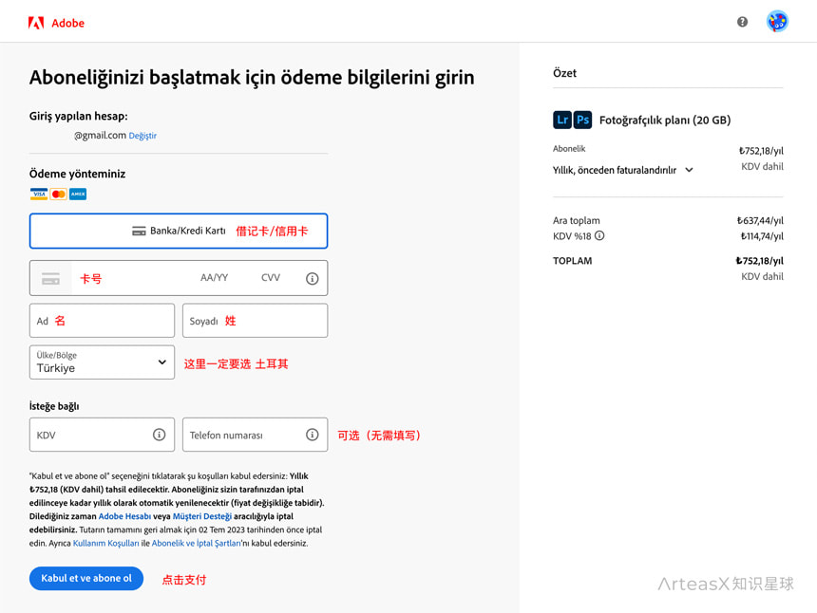Screen dimensions: 817x613
Task: Open the Abonelik ve İptal Şartları link
Action: coord(196,544)
